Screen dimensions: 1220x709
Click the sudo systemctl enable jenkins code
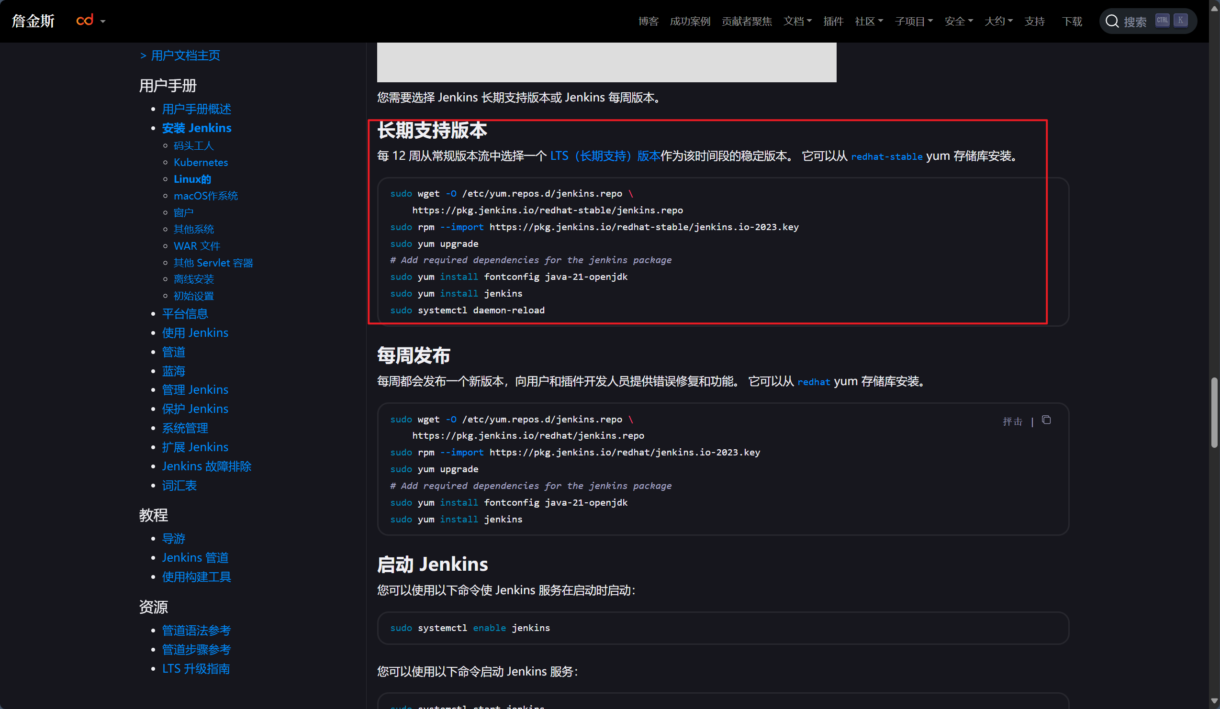coord(470,628)
